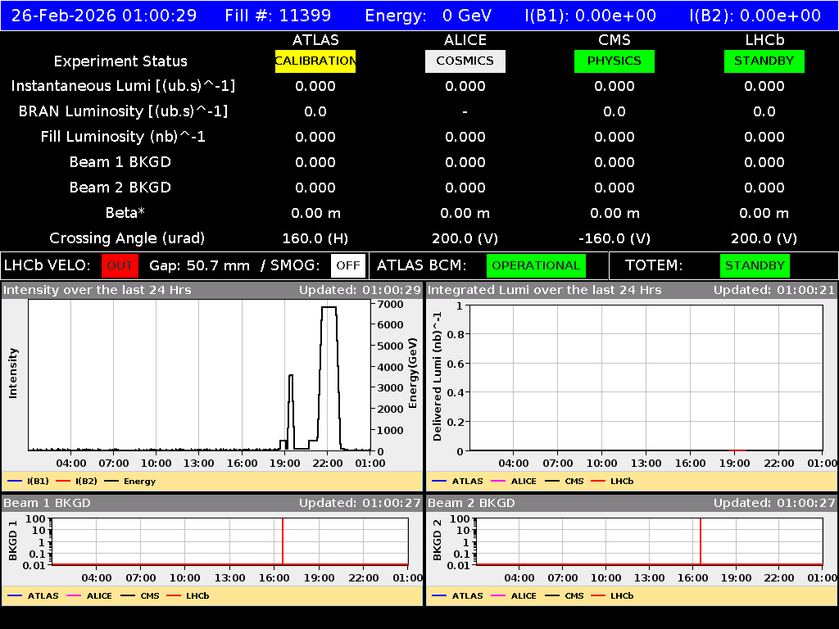This screenshot has height=629, width=839.
Task: Click the ATLAS CALIBRATION status indicator
Action: (x=315, y=61)
